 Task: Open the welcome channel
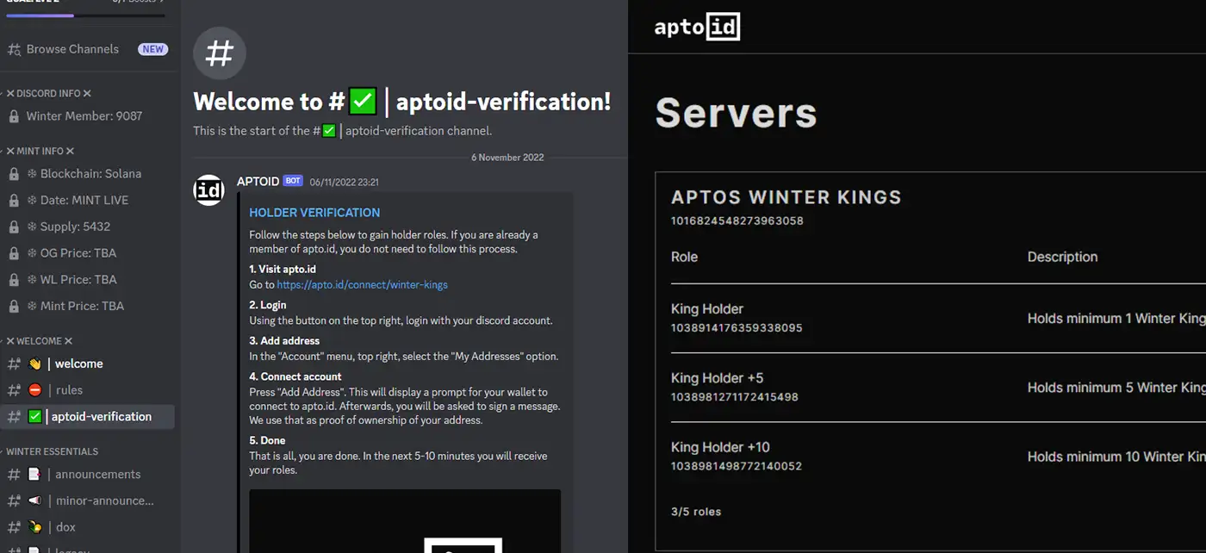[x=78, y=363]
